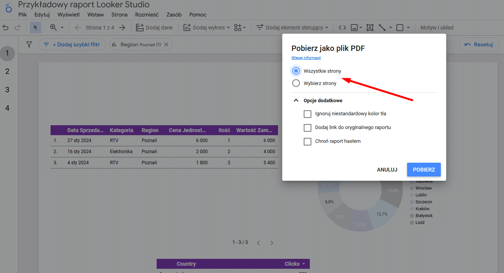The height and width of the screenshot is (273, 504).
Task: Check Ignoruj niestandardowy kolor tła
Action: pyautogui.click(x=307, y=114)
